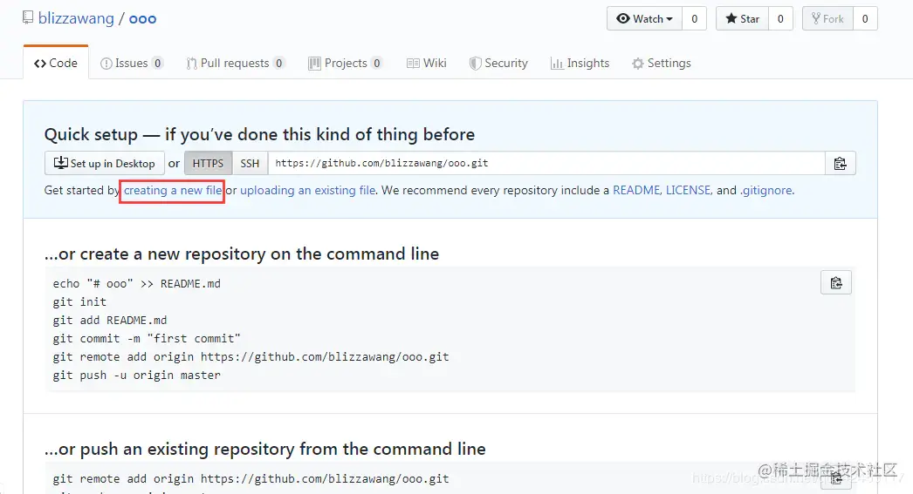This screenshot has width=913, height=494.
Task: Open the Insights tab
Action: [x=580, y=63]
